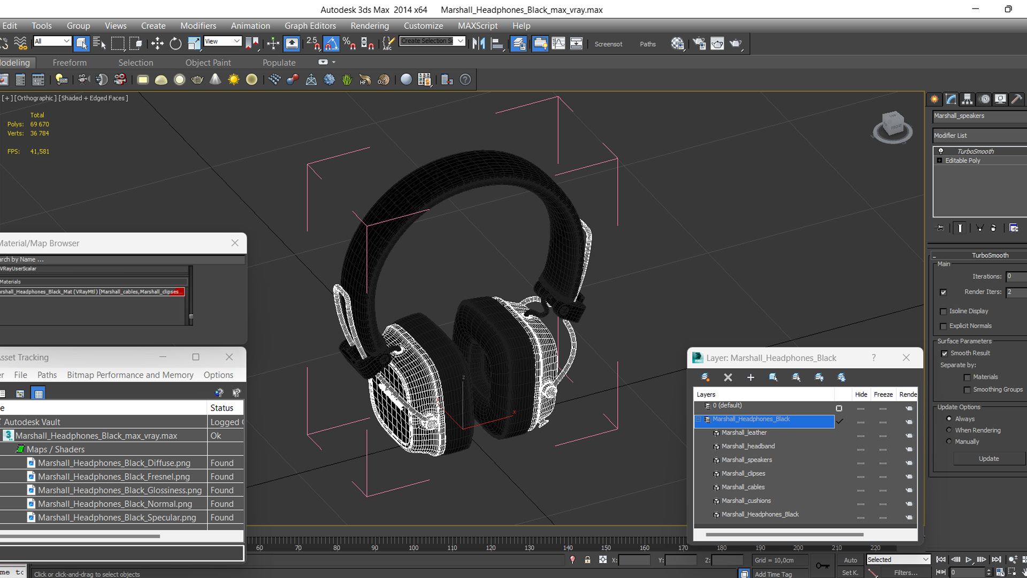
Task: Toggle Render Iters checkbox
Action: point(944,292)
